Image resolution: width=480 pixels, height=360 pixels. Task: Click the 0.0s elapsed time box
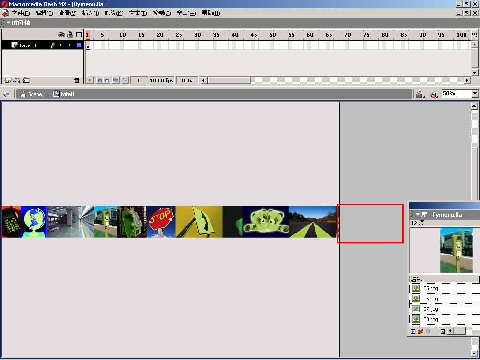pos(187,81)
